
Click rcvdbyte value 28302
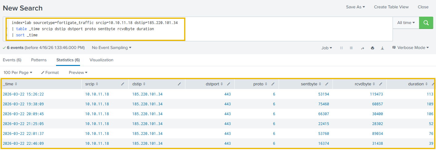pos(377,124)
